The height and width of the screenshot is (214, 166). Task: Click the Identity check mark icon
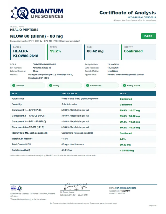[x=14, y=86]
